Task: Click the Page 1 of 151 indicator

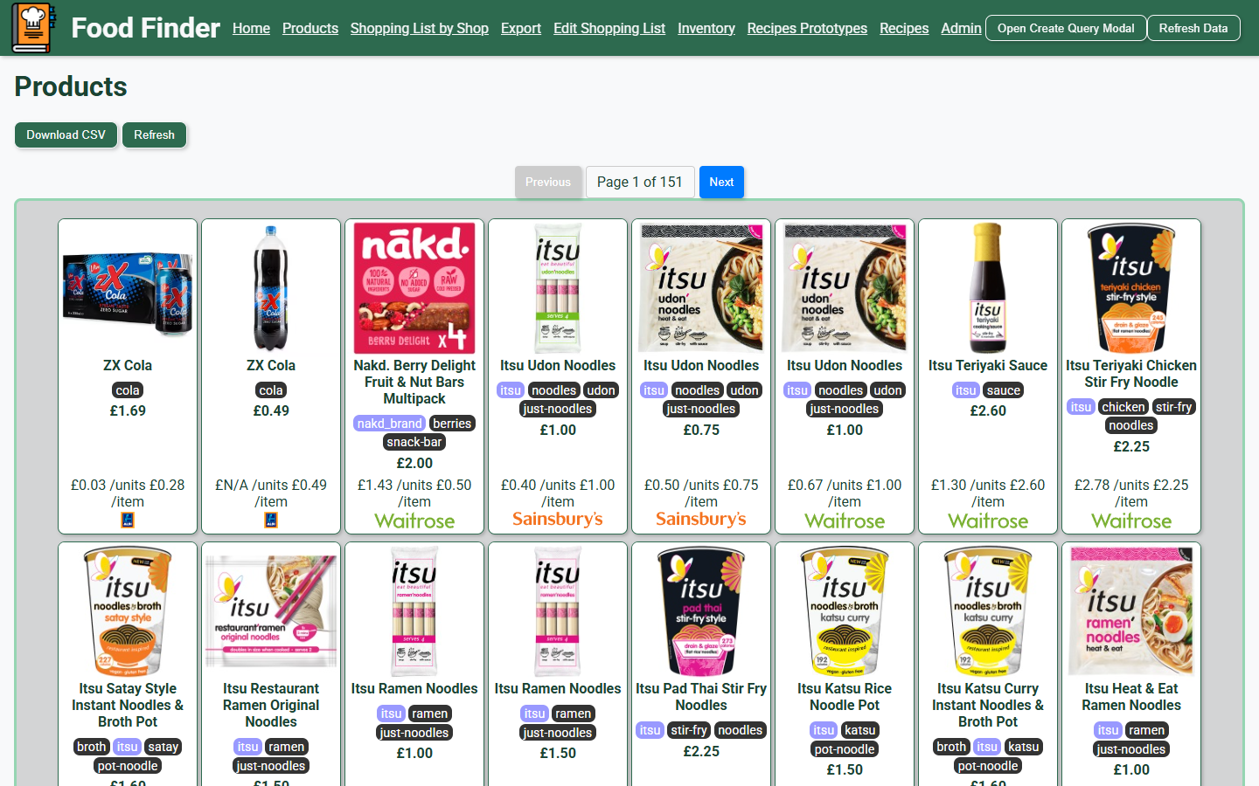Action: click(x=640, y=182)
